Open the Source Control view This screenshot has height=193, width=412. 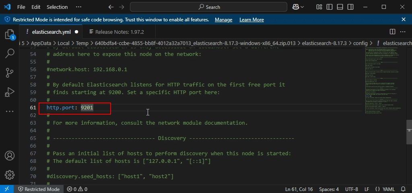point(10,72)
